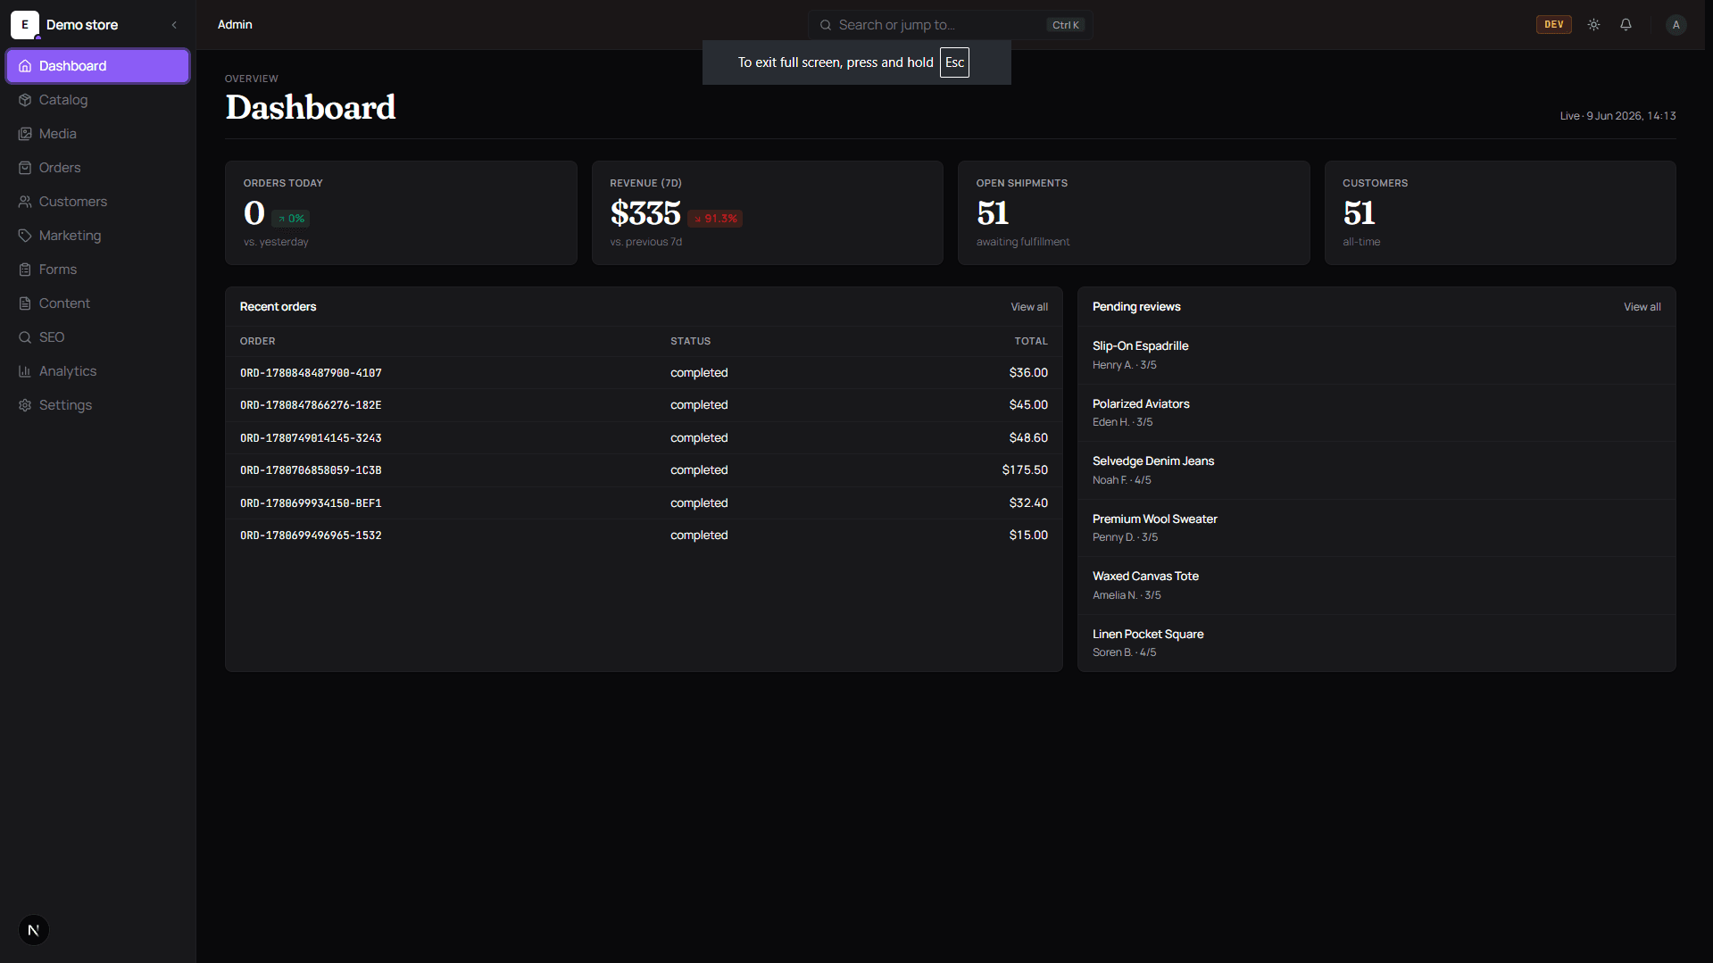
Task: Open Polarized Aviators review
Action: click(x=1376, y=412)
